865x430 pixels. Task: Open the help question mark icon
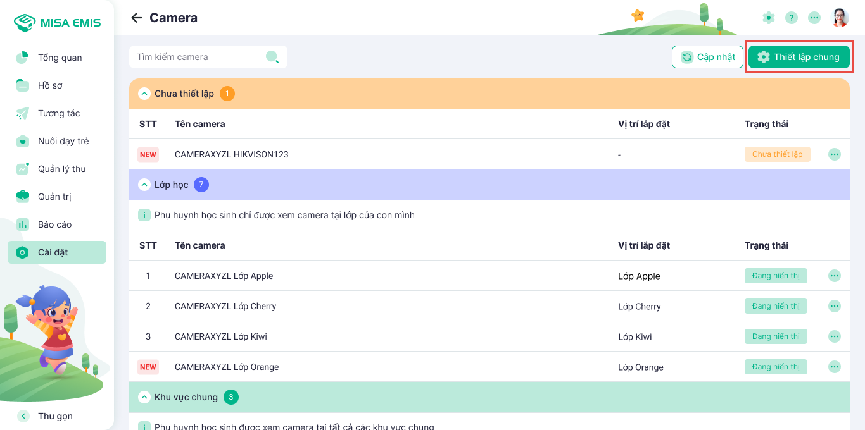click(792, 18)
